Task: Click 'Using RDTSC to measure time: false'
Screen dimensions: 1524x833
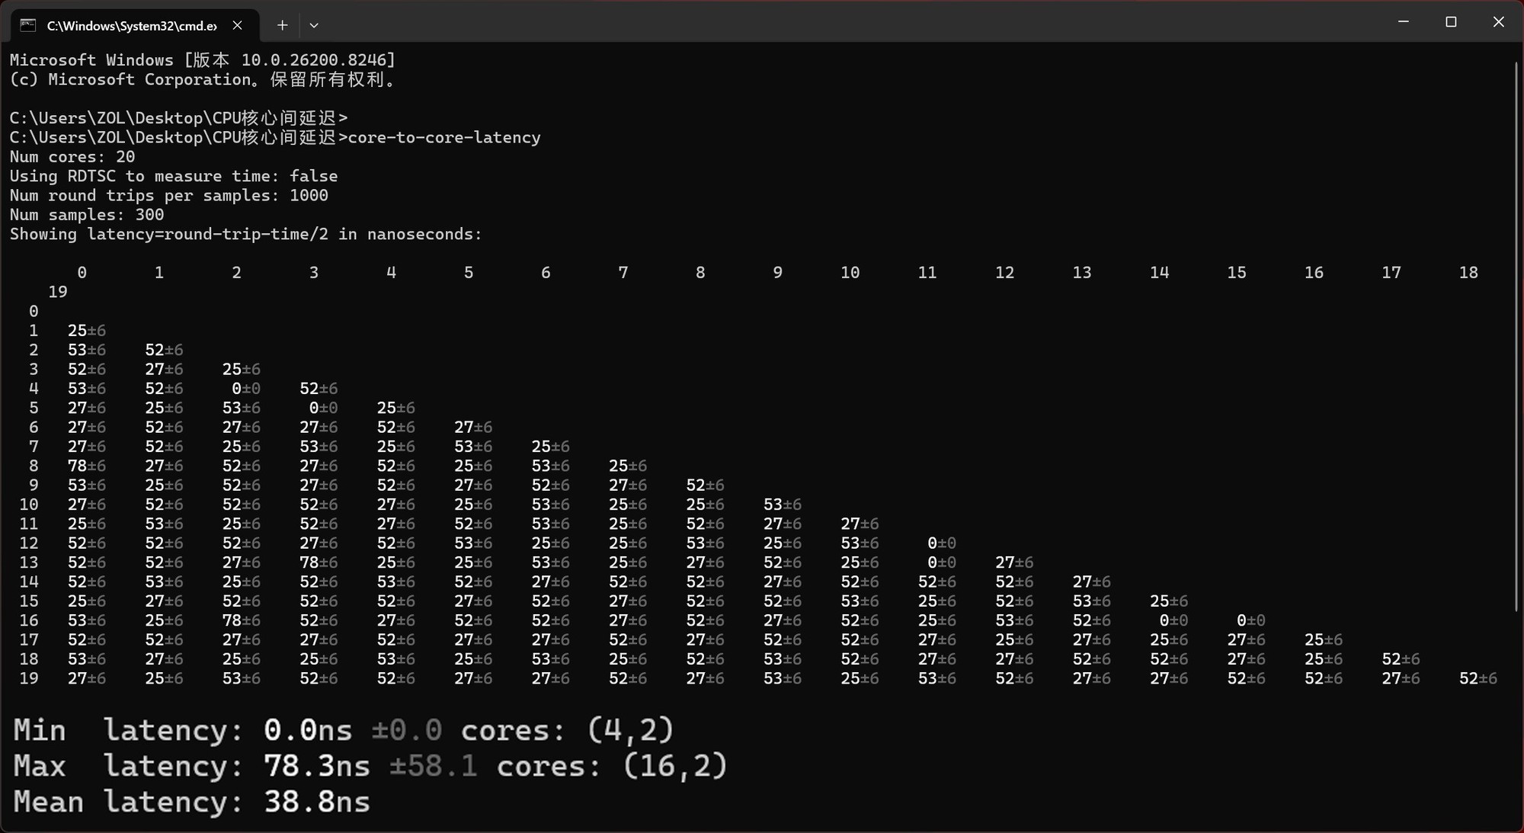Action: click(x=174, y=176)
